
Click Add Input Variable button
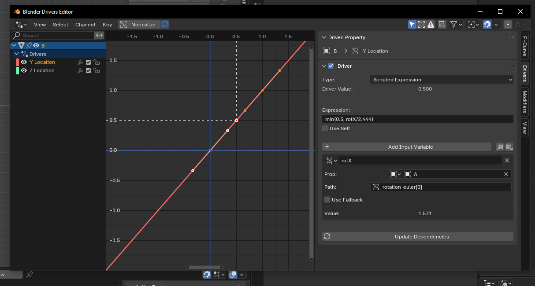click(x=407, y=147)
